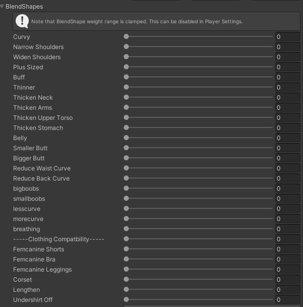Select the Reduce Waist Curve value field

[x=288, y=168]
